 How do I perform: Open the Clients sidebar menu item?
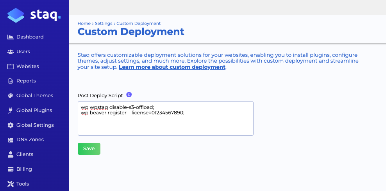point(25,154)
